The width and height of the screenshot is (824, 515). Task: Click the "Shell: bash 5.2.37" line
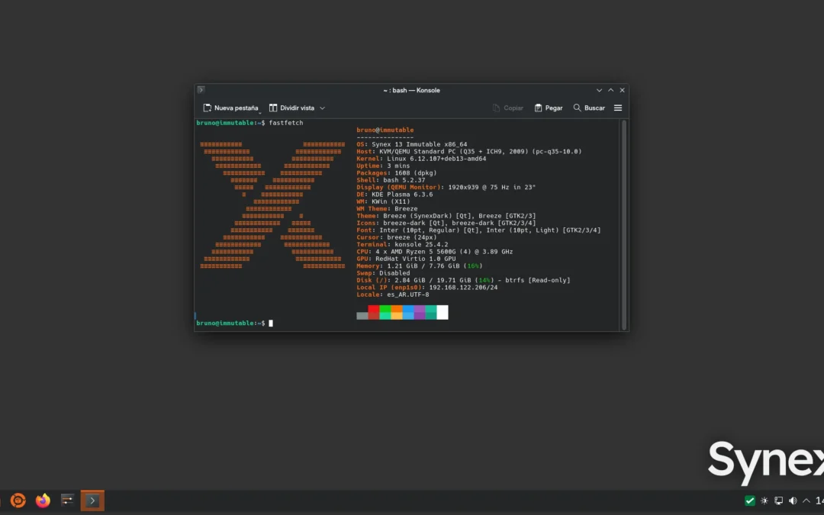click(x=391, y=180)
